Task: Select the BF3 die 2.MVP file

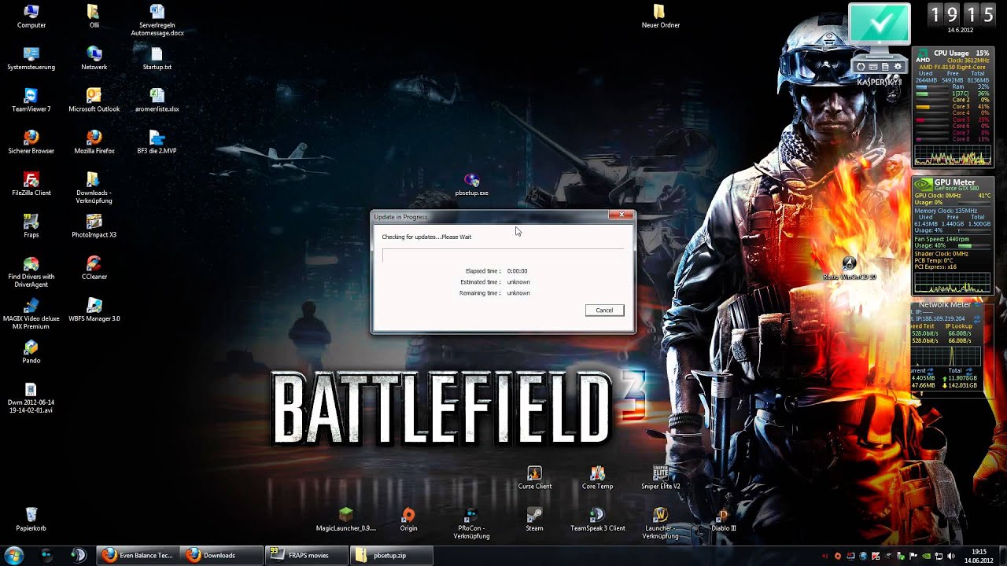Action: click(x=157, y=142)
